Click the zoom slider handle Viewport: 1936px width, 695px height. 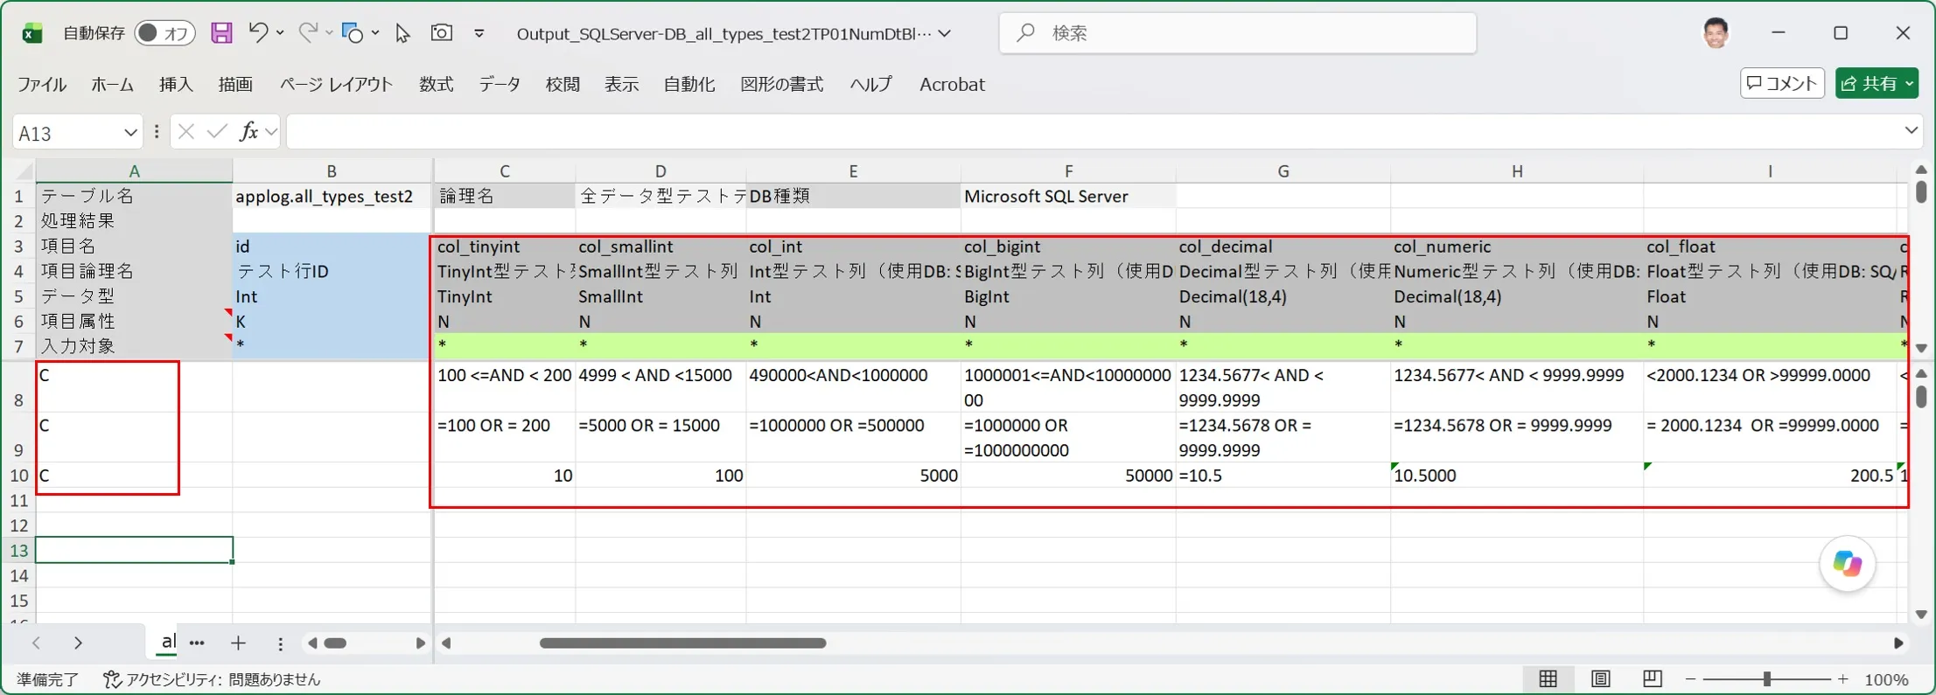[x=1767, y=679]
